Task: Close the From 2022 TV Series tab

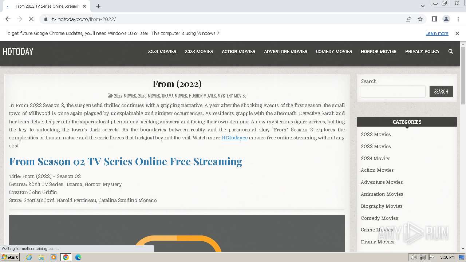Action: (85, 6)
